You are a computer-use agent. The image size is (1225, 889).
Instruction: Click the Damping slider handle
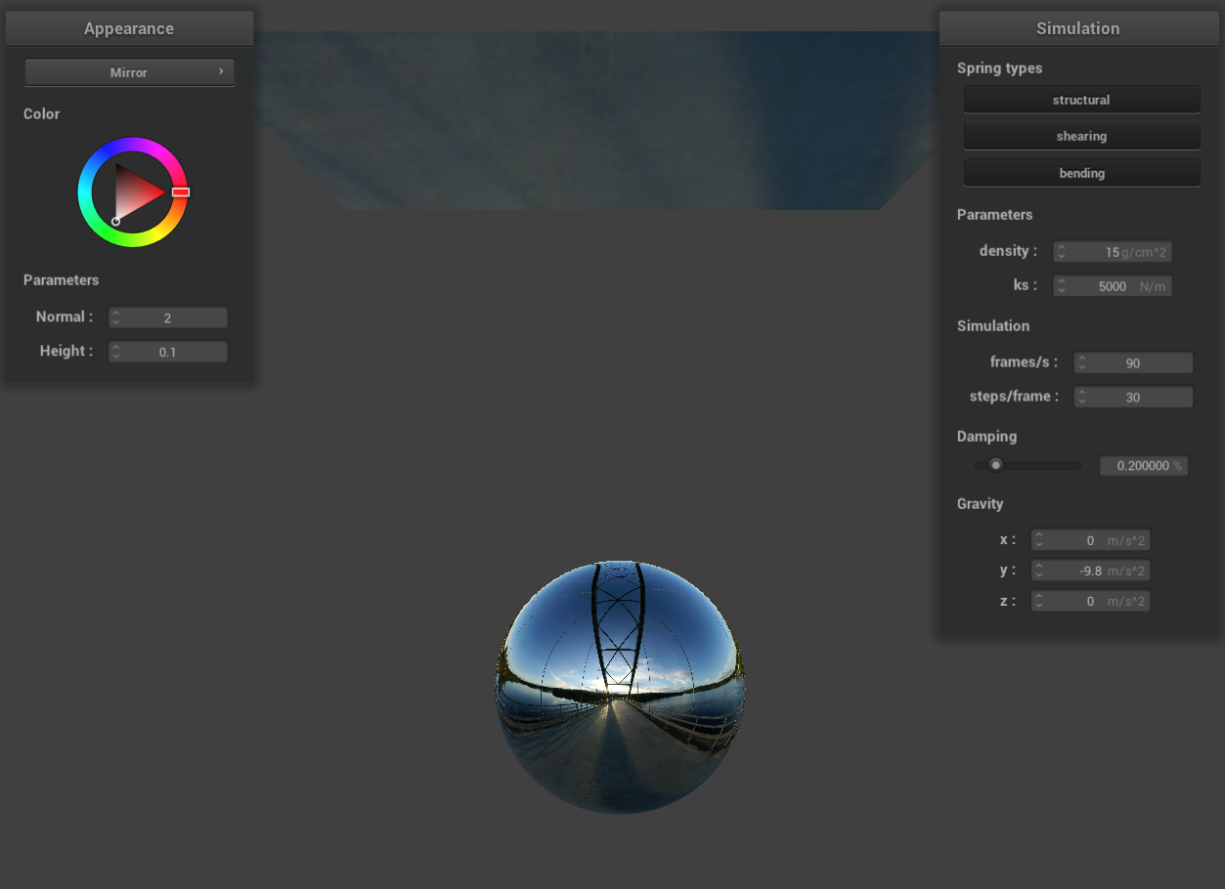pyautogui.click(x=995, y=465)
